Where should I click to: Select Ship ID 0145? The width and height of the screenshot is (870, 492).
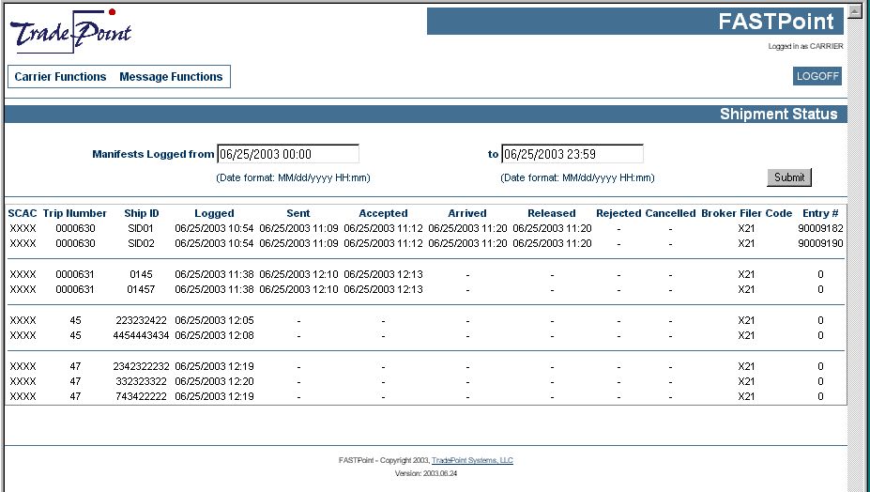142,274
